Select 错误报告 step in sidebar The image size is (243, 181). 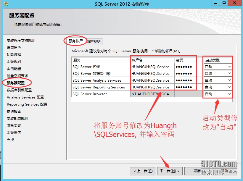pos(14,111)
